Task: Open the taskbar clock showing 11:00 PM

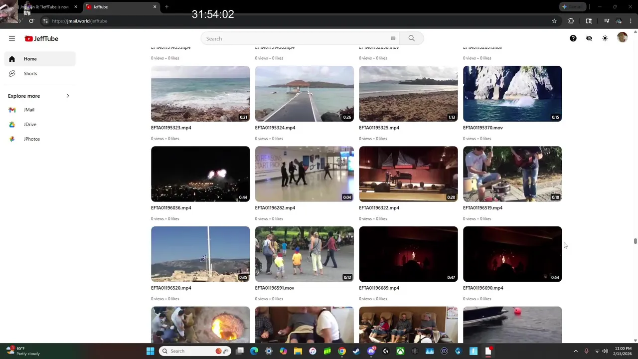Action: 623,351
